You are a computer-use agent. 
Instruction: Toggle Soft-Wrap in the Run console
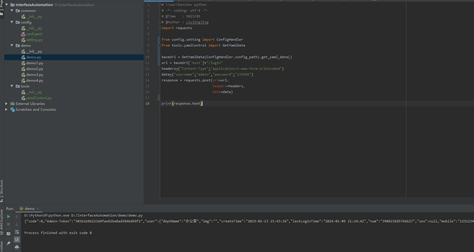(17, 232)
